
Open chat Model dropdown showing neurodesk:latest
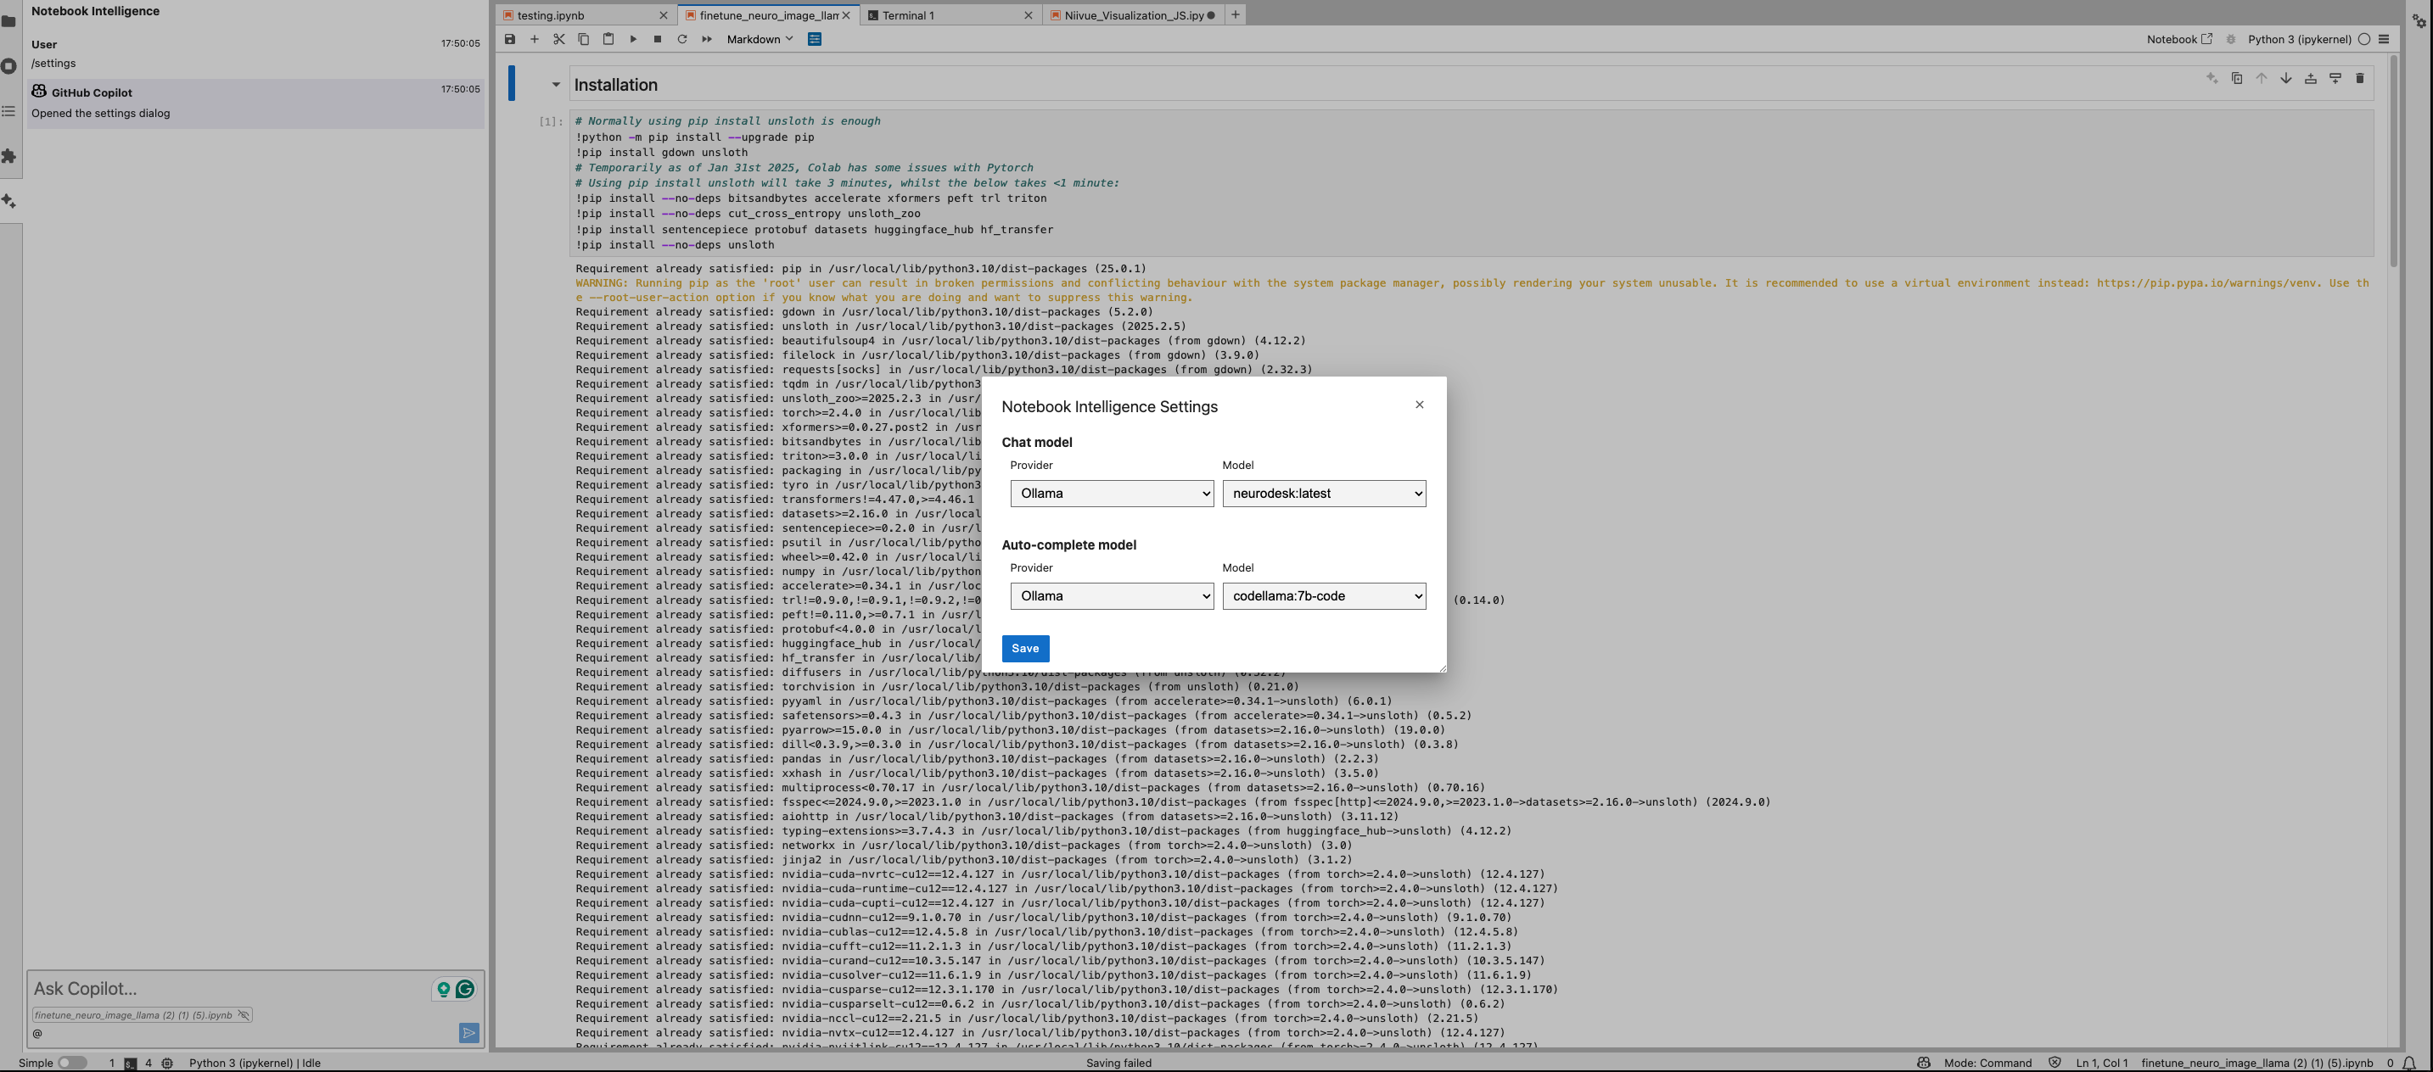tap(1324, 494)
